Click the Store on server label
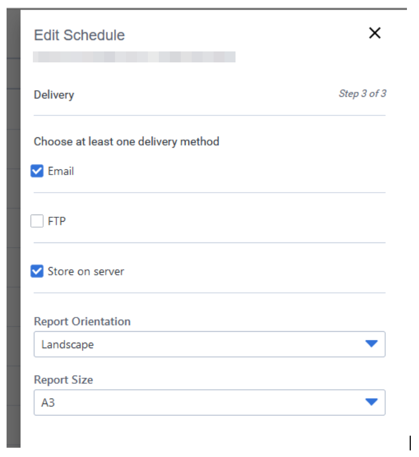 tap(85, 271)
